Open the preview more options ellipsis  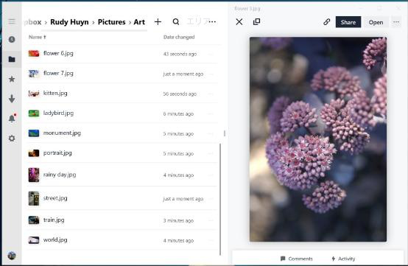[x=396, y=22]
